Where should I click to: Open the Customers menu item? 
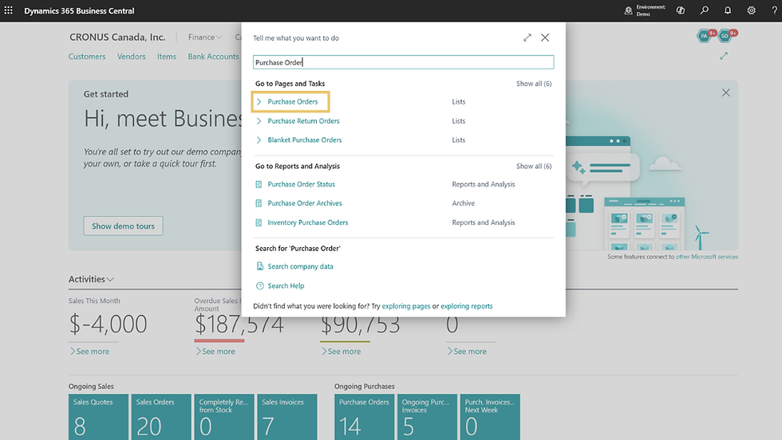(87, 57)
